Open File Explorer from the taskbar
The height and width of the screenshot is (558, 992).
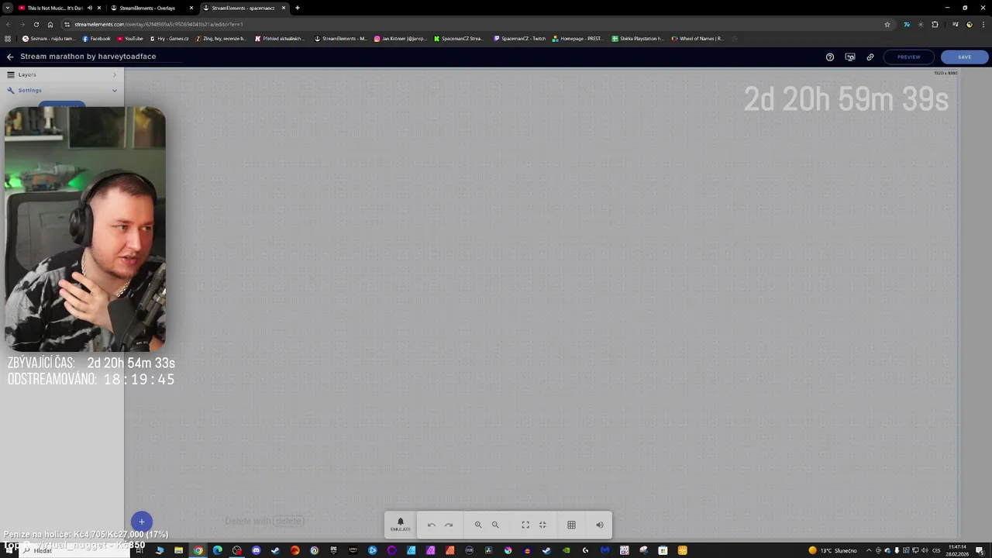pos(179,550)
